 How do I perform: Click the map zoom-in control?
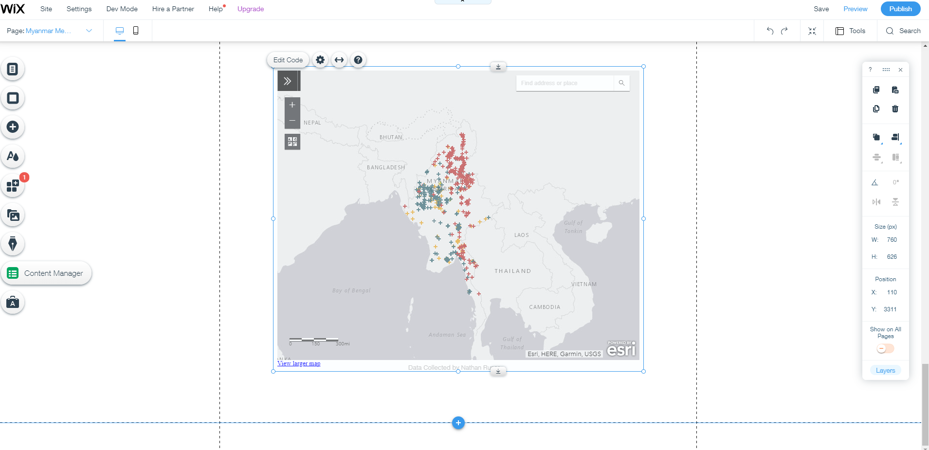(x=291, y=104)
